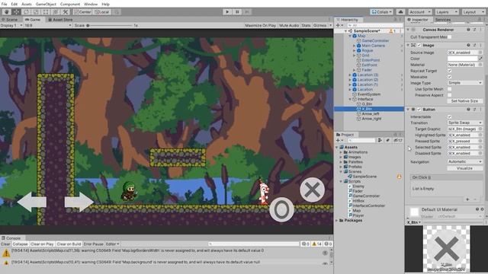Select the Transform tool in the toolbar
This screenshot has height=274, width=488.
click(x=56, y=12)
